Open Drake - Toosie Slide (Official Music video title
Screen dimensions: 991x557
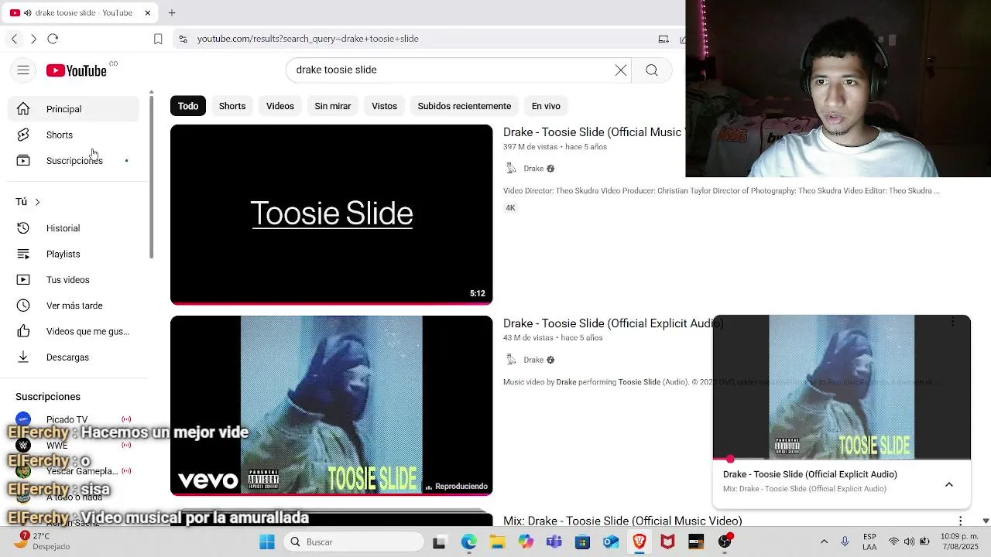pyautogui.click(x=592, y=132)
